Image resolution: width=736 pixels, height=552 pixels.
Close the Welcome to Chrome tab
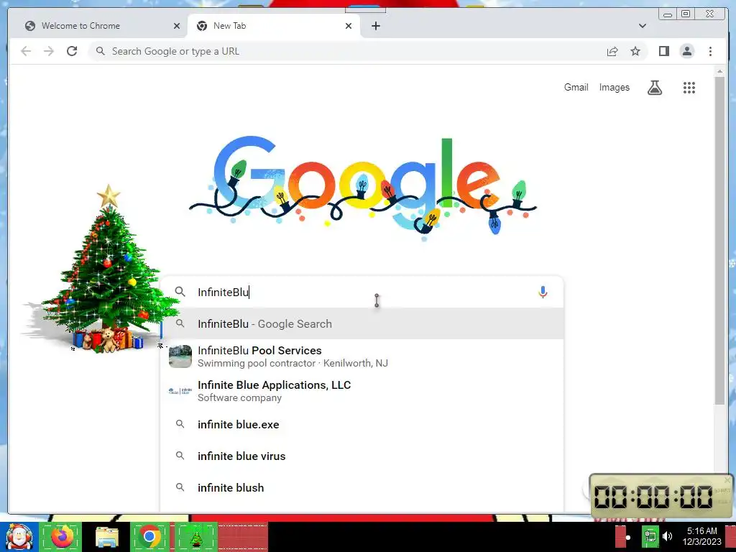click(x=177, y=26)
